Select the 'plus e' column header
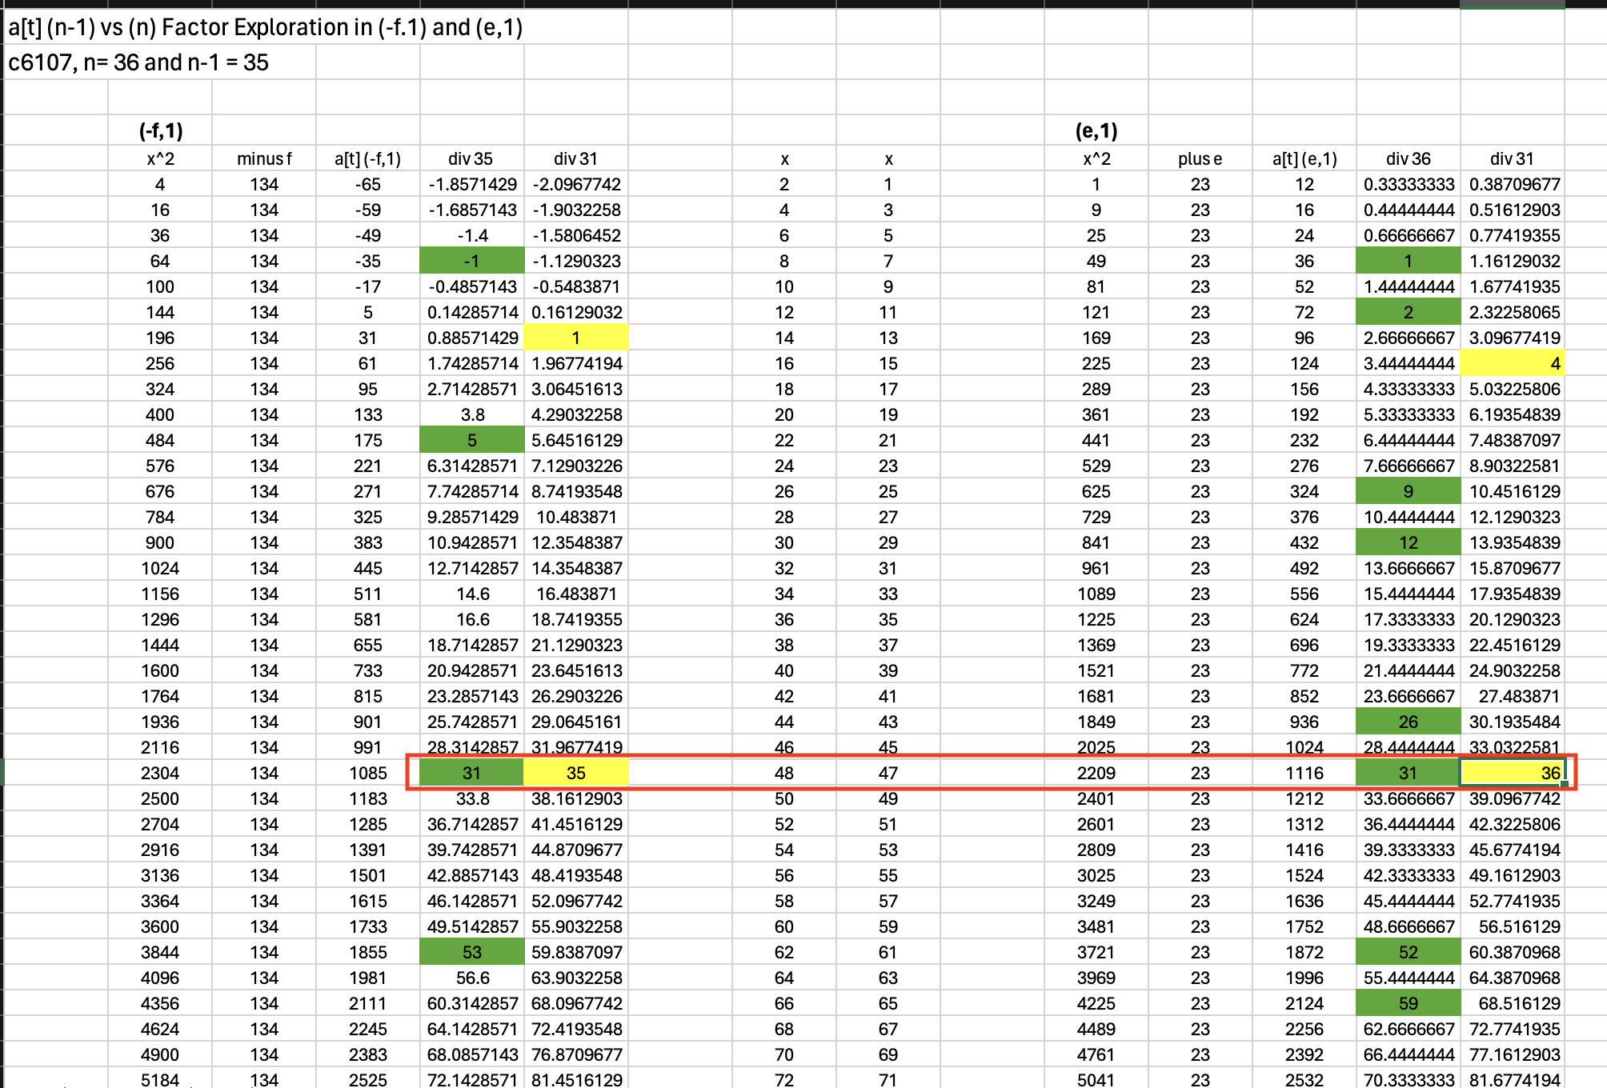This screenshot has height=1088, width=1607. point(1200,158)
